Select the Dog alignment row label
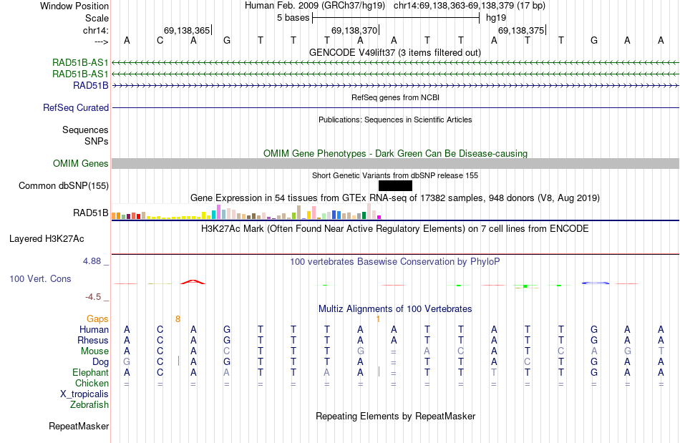This screenshot has width=680, height=443. click(100, 361)
